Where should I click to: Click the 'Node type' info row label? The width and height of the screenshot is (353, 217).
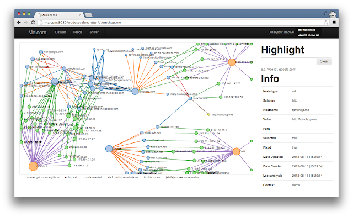pyautogui.click(x=270, y=91)
